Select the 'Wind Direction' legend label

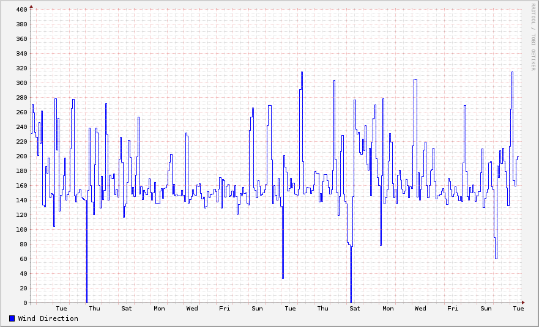click(48, 318)
